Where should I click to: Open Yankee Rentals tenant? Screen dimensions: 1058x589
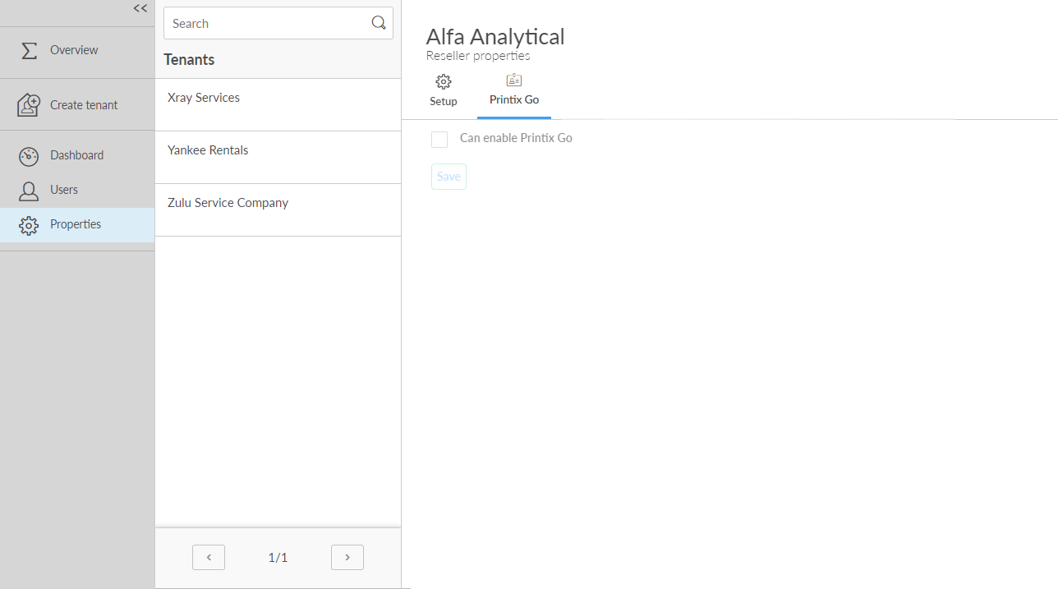pyautogui.click(x=208, y=150)
